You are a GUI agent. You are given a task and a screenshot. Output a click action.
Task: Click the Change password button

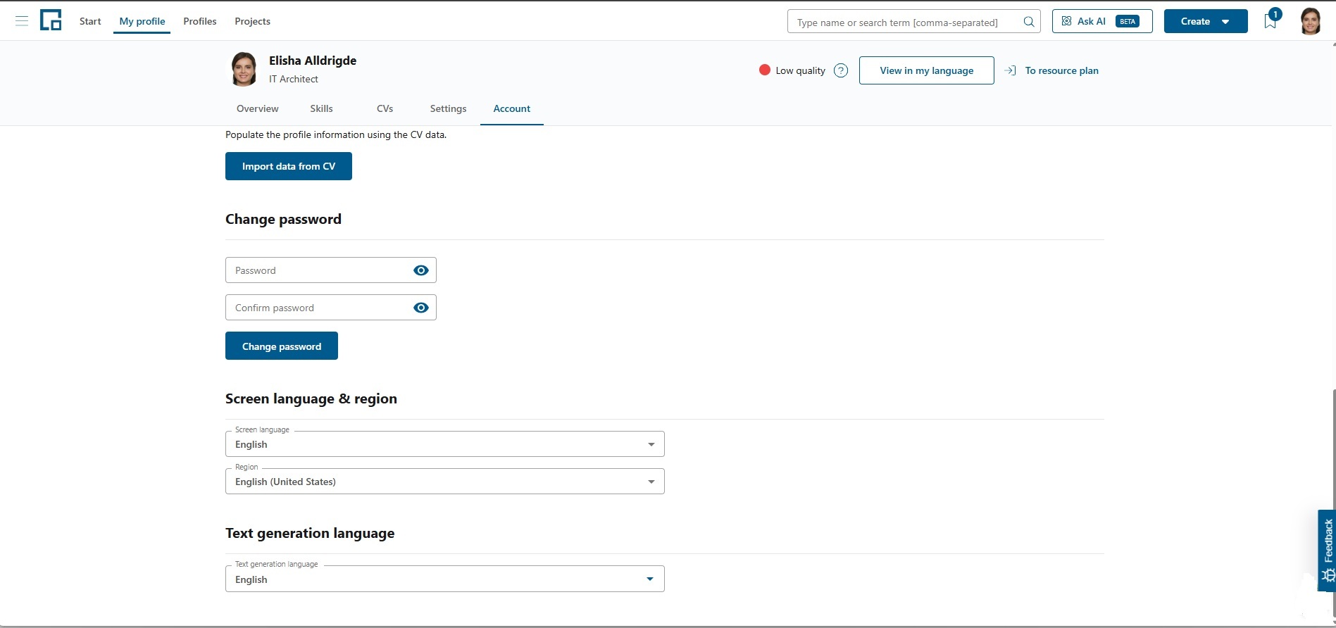282,346
